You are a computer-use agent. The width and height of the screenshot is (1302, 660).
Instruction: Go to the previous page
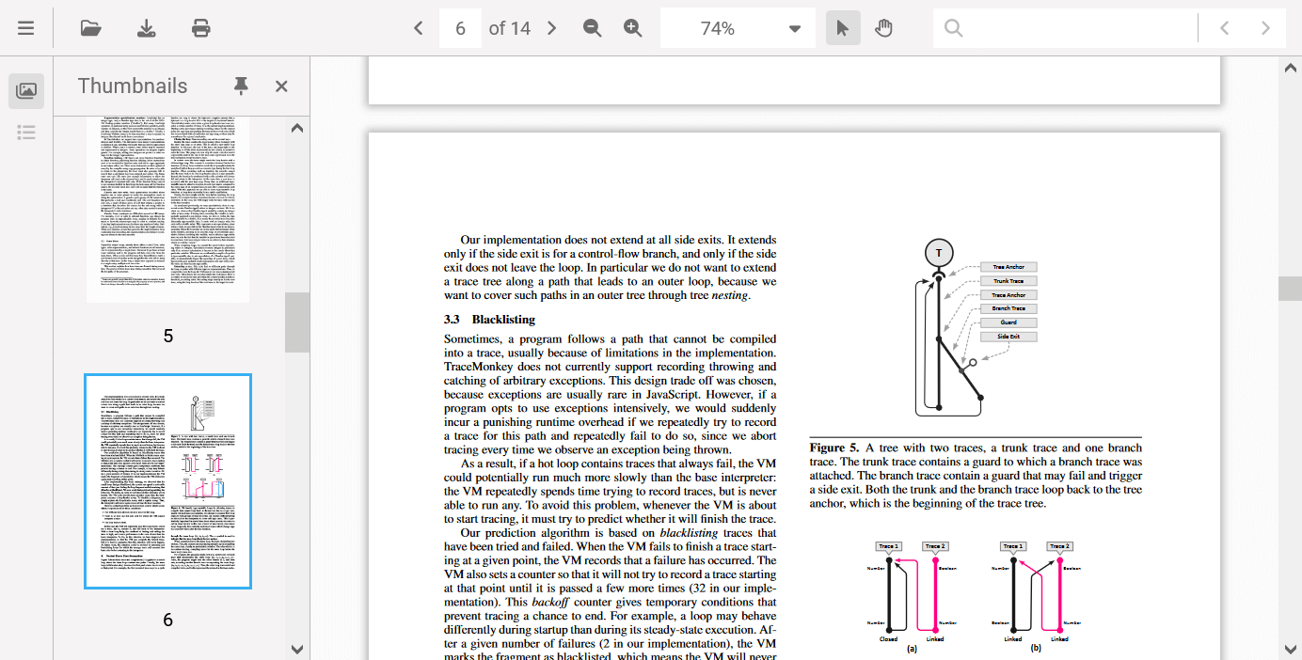(x=419, y=28)
